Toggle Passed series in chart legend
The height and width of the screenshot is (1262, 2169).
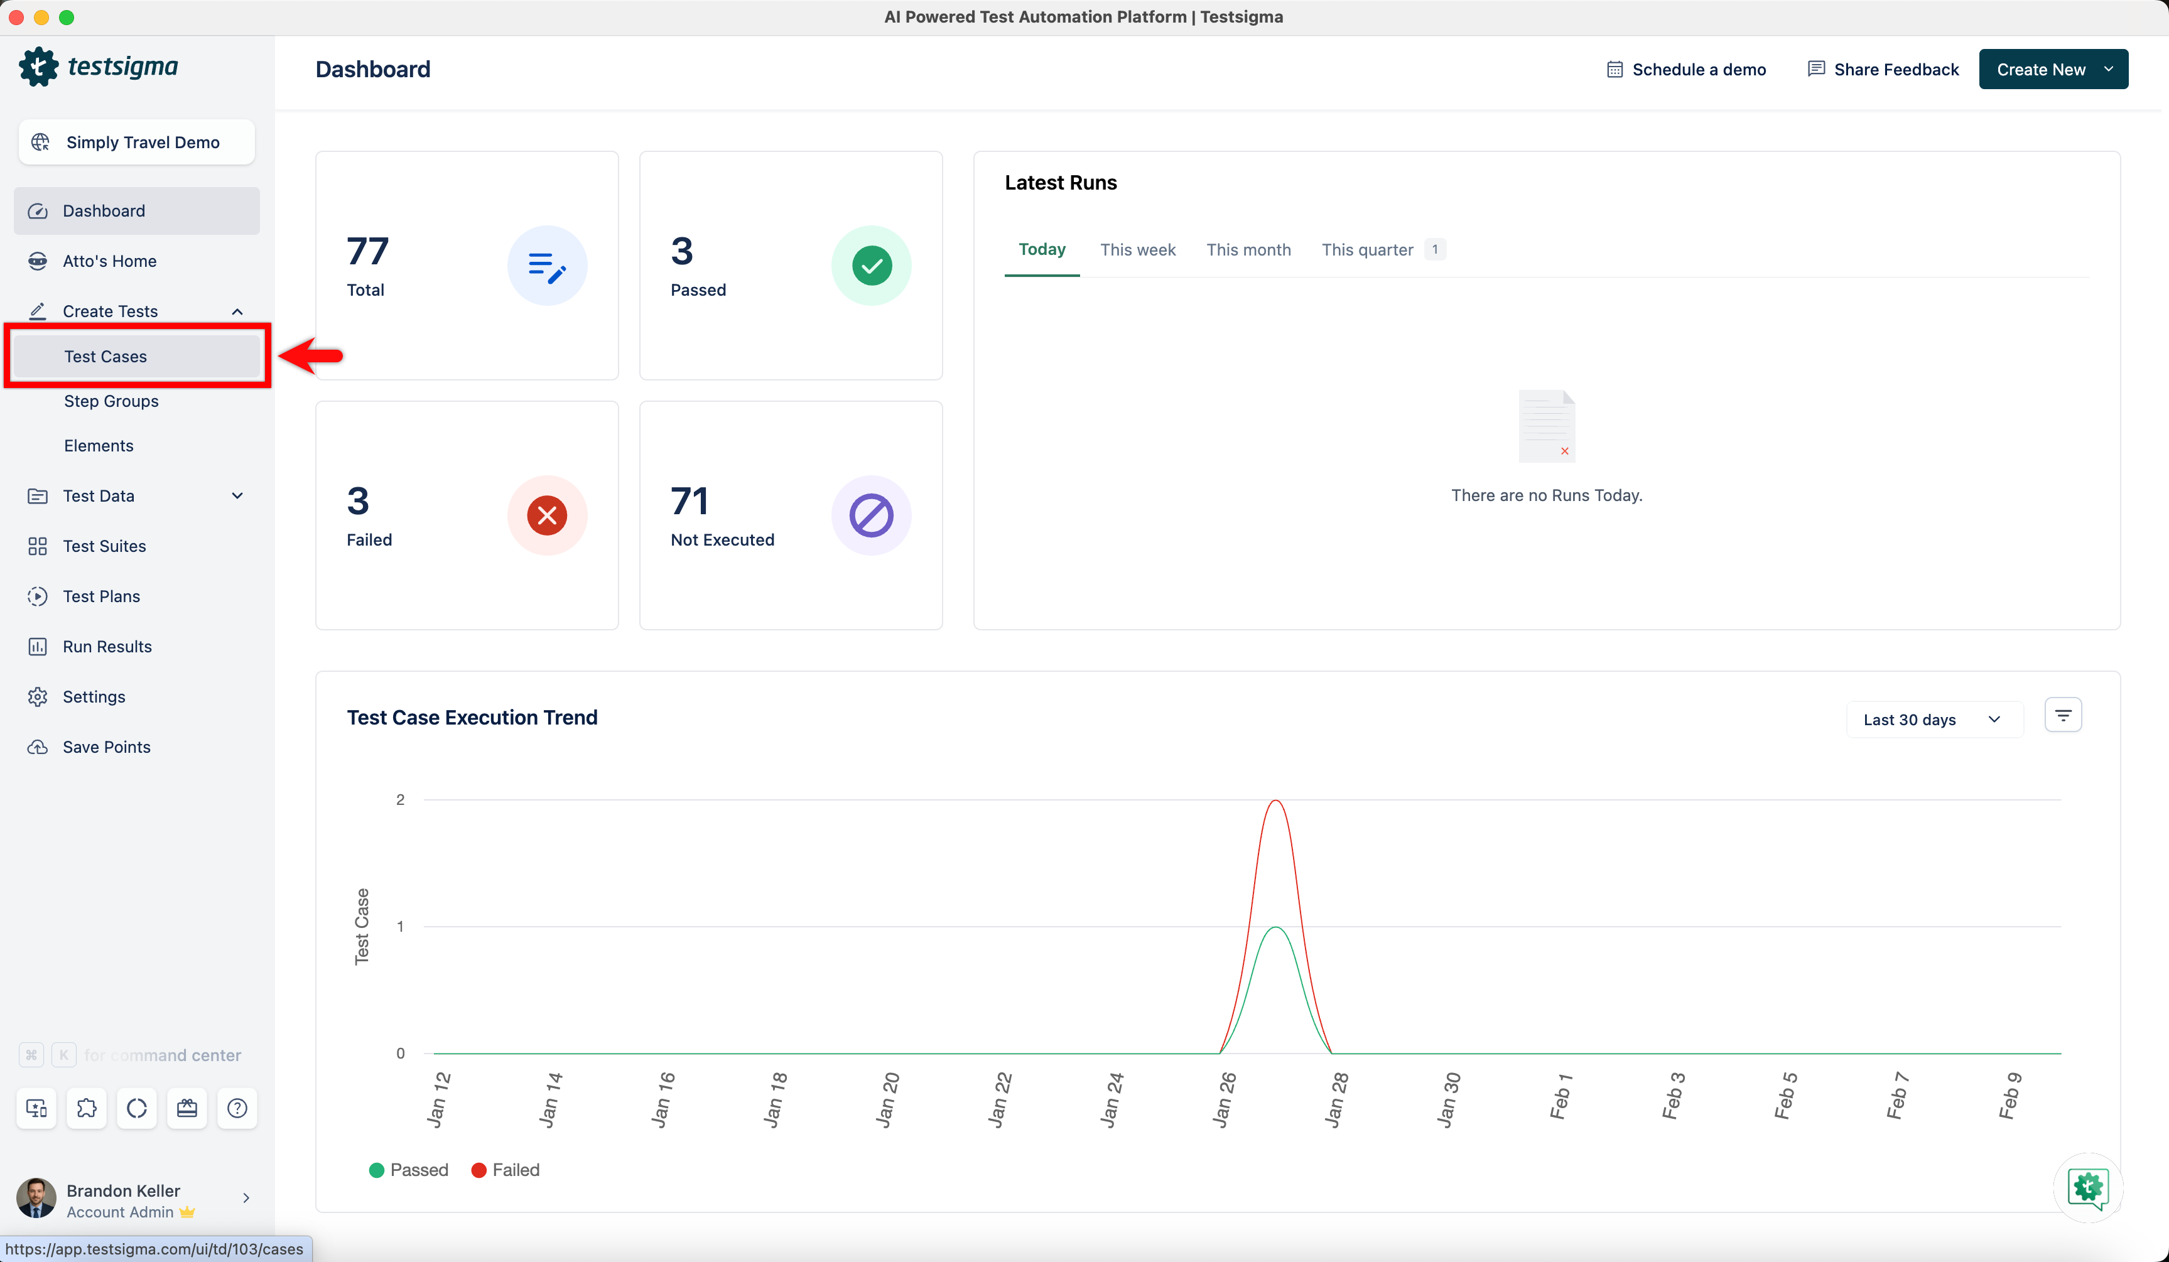(x=409, y=1170)
